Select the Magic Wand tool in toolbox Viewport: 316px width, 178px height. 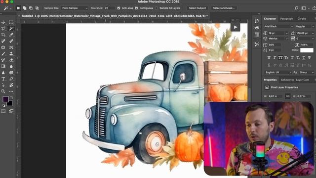11,29
